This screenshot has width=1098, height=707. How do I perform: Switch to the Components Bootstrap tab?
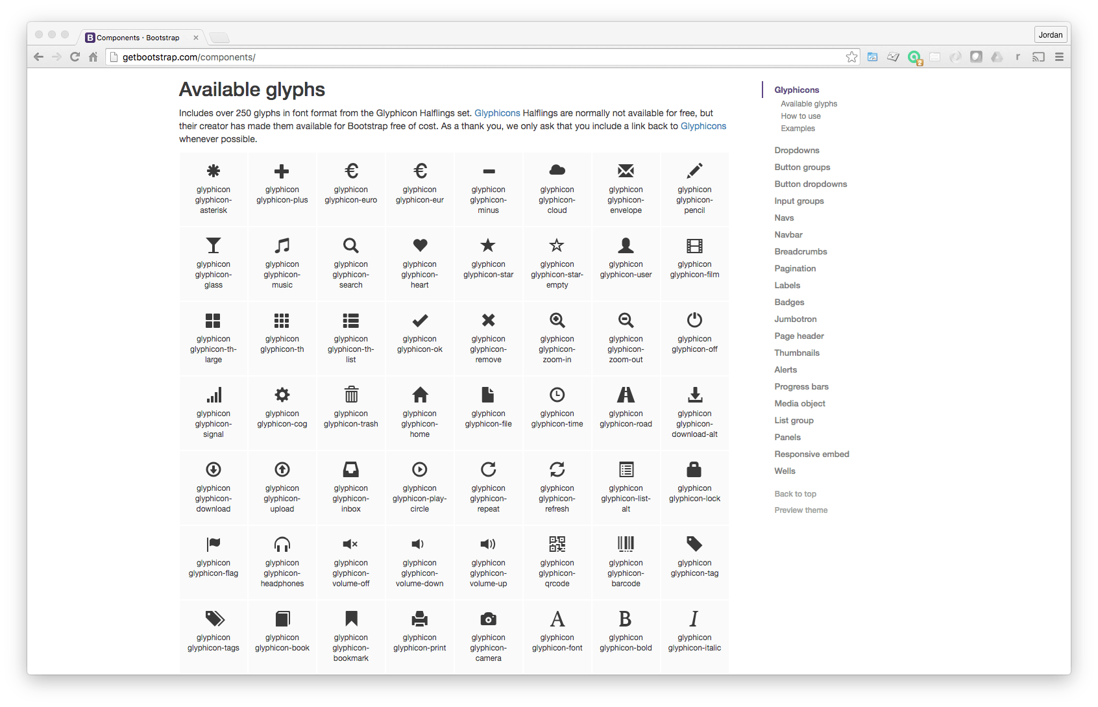pos(138,38)
